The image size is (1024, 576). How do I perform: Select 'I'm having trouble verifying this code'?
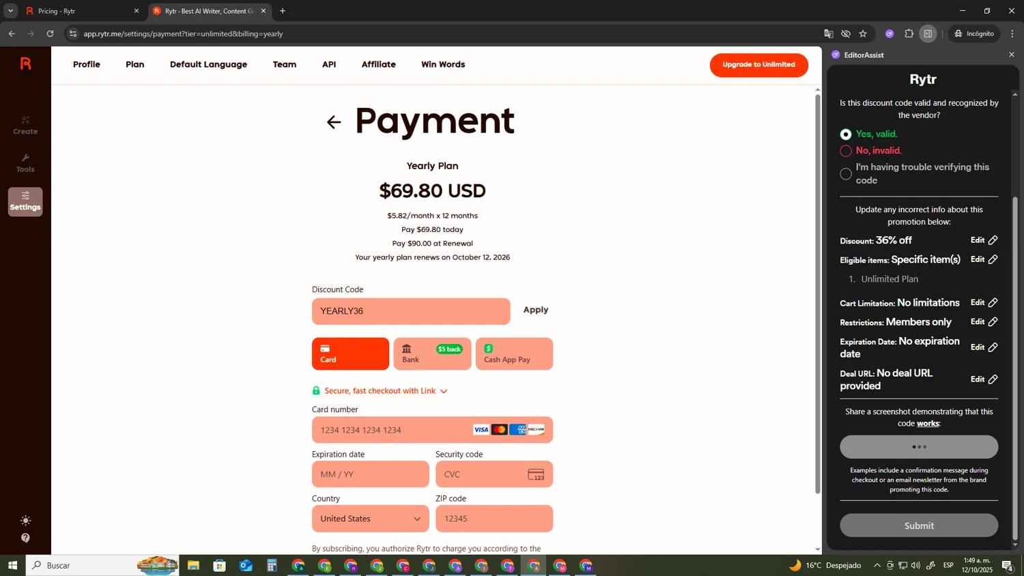click(846, 174)
